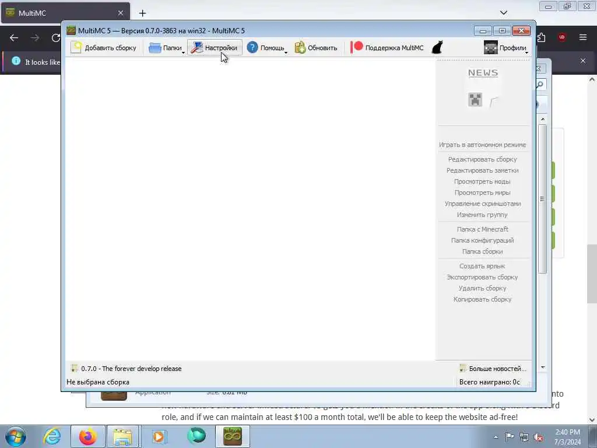Click Не выбрана сборка status text
This screenshot has height=448, width=597.
click(x=98, y=381)
